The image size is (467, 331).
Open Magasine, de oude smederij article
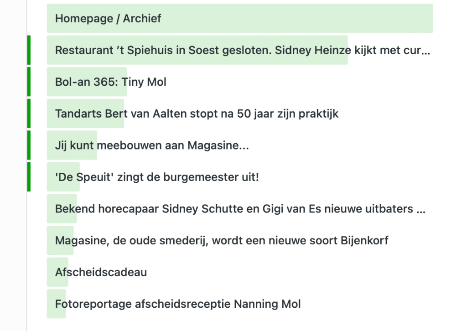222,240
